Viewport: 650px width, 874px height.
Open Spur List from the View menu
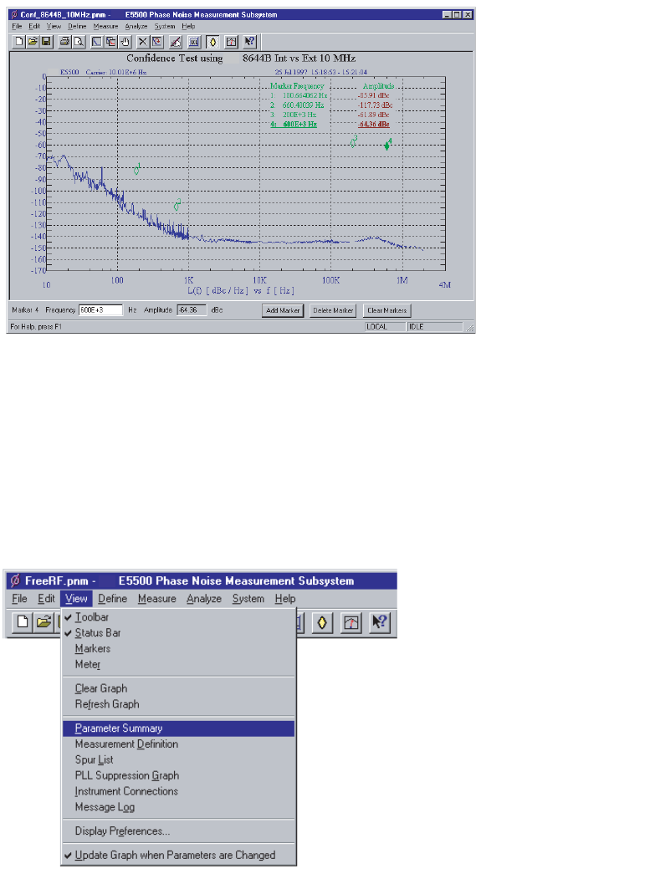click(178, 759)
